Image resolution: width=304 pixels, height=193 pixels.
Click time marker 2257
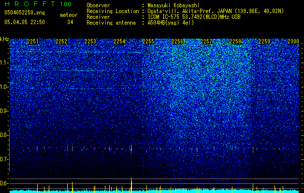tap(206, 41)
